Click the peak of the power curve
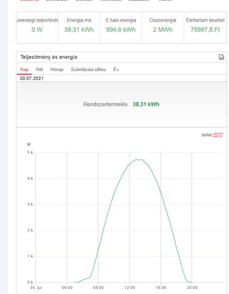This screenshot has height=294, width=229. point(139,160)
